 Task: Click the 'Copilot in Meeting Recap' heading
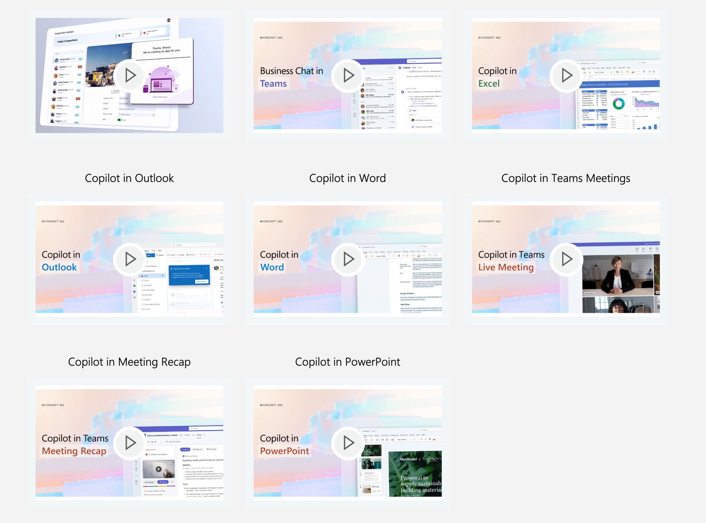click(x=129, y=362)
